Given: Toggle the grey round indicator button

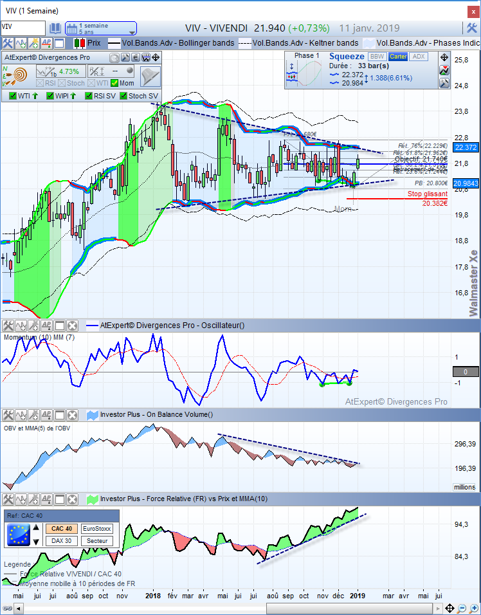Looking at the screenshot, I should (x=130, y=71).
